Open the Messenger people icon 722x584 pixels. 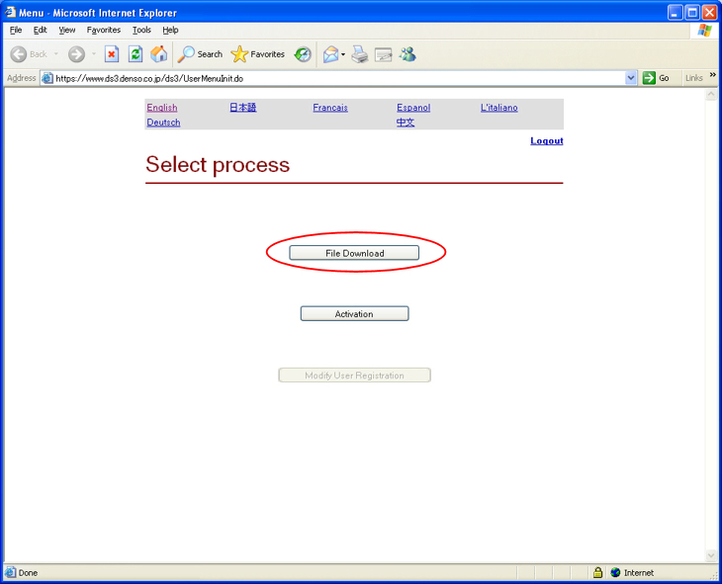click(407, 54)
